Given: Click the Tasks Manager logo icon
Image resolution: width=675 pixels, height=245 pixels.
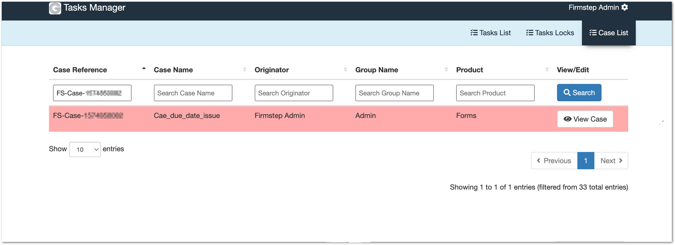Looking at the screenshot, I should click(55, 8).
